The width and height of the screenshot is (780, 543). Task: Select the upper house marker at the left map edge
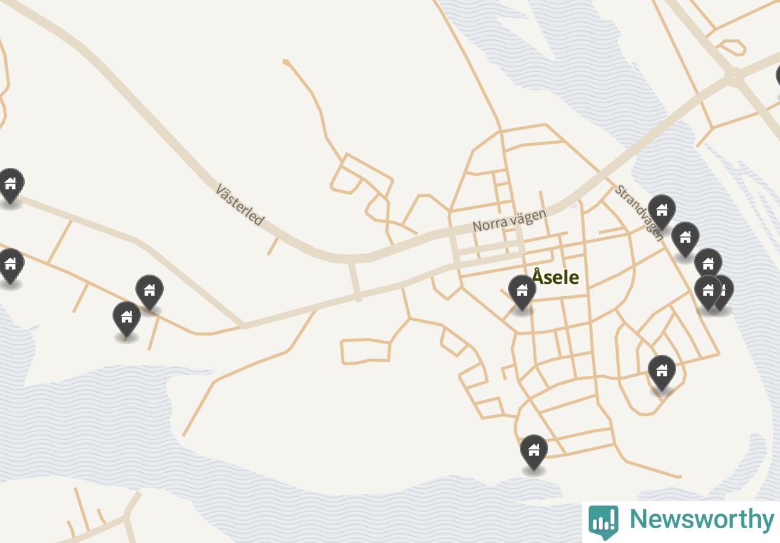click(x=10, y=185)
